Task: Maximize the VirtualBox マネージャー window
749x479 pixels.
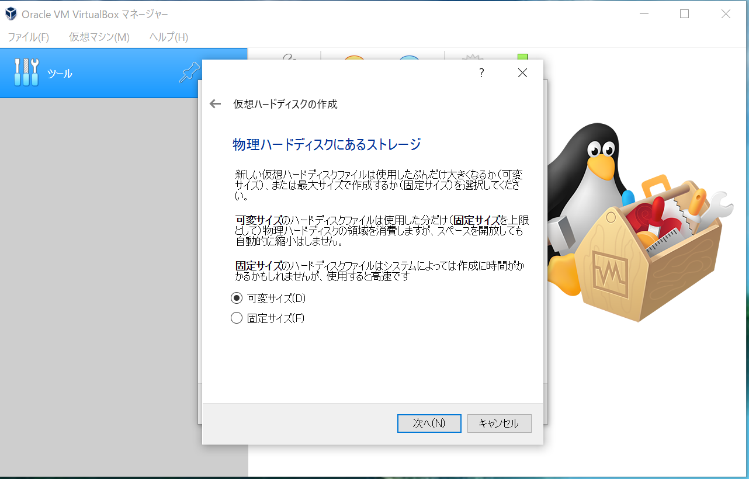Action: tap(684, 14)
